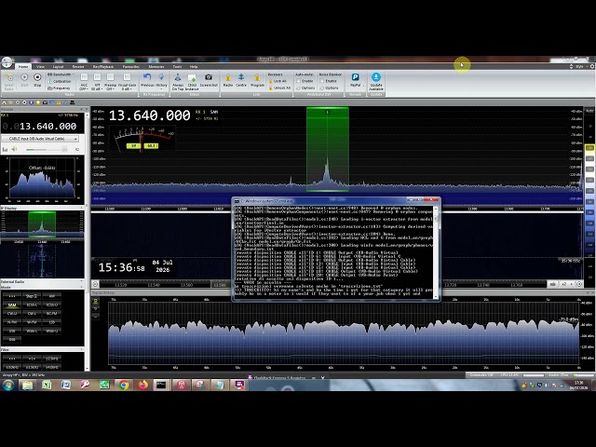Open the AGC Off dropdown
This screenshot has height=447, width=596.
[84, 81]
